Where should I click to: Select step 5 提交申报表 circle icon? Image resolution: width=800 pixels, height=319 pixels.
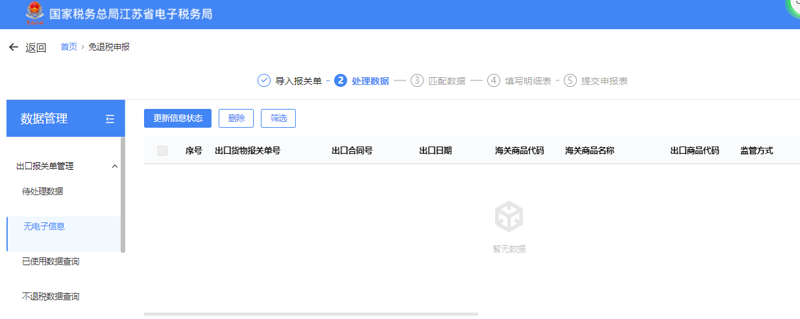pos(570,81)
